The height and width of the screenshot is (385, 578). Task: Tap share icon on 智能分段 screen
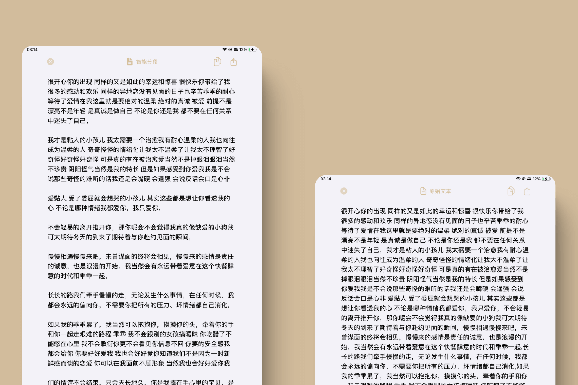(234, 62)
